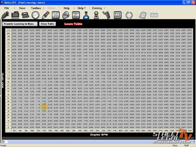Click the grayed-out dual gauge icon

tap(154, 15)
